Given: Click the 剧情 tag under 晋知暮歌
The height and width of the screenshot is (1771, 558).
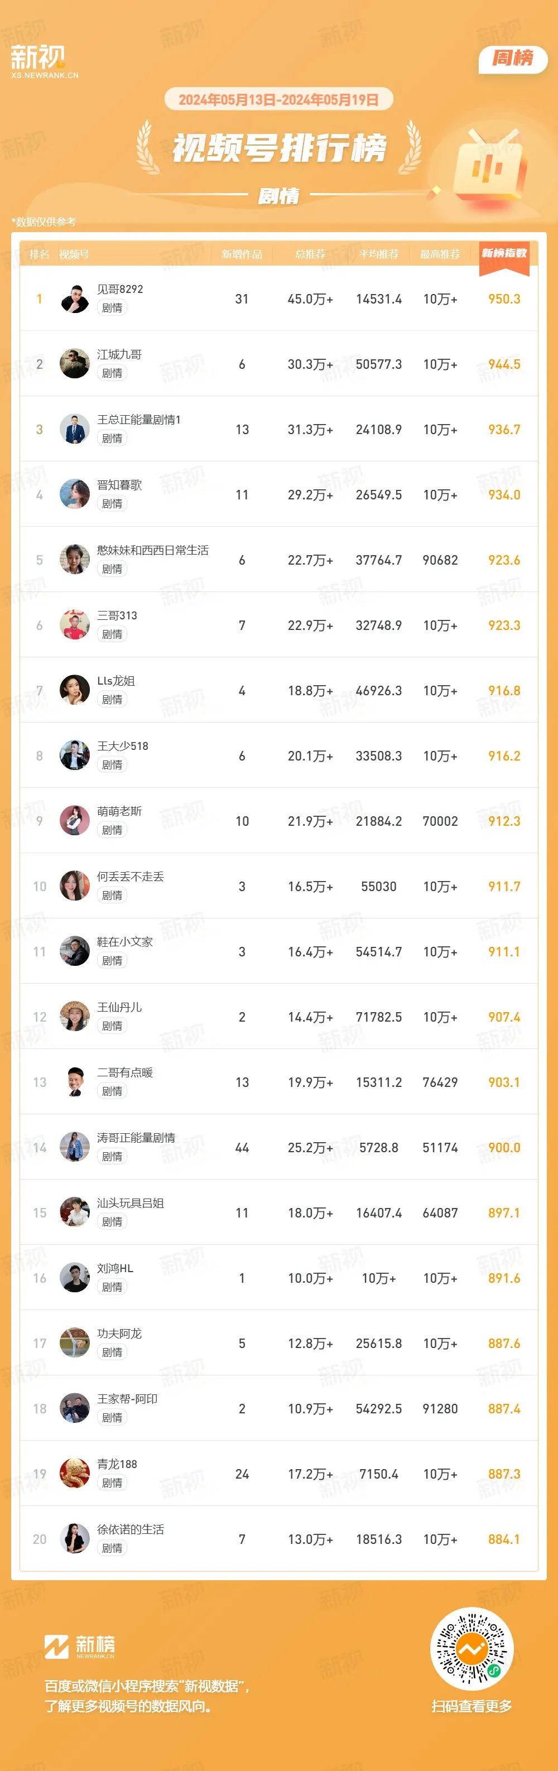Looking at the screenshot, I should point(112,503).
